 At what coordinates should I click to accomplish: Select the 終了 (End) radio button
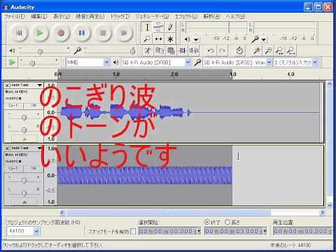(206, 222)
